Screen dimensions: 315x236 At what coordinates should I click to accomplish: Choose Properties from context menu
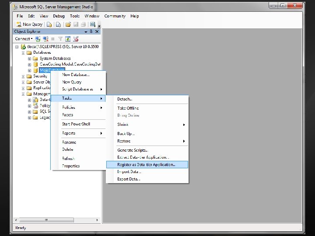coord(78,166)
